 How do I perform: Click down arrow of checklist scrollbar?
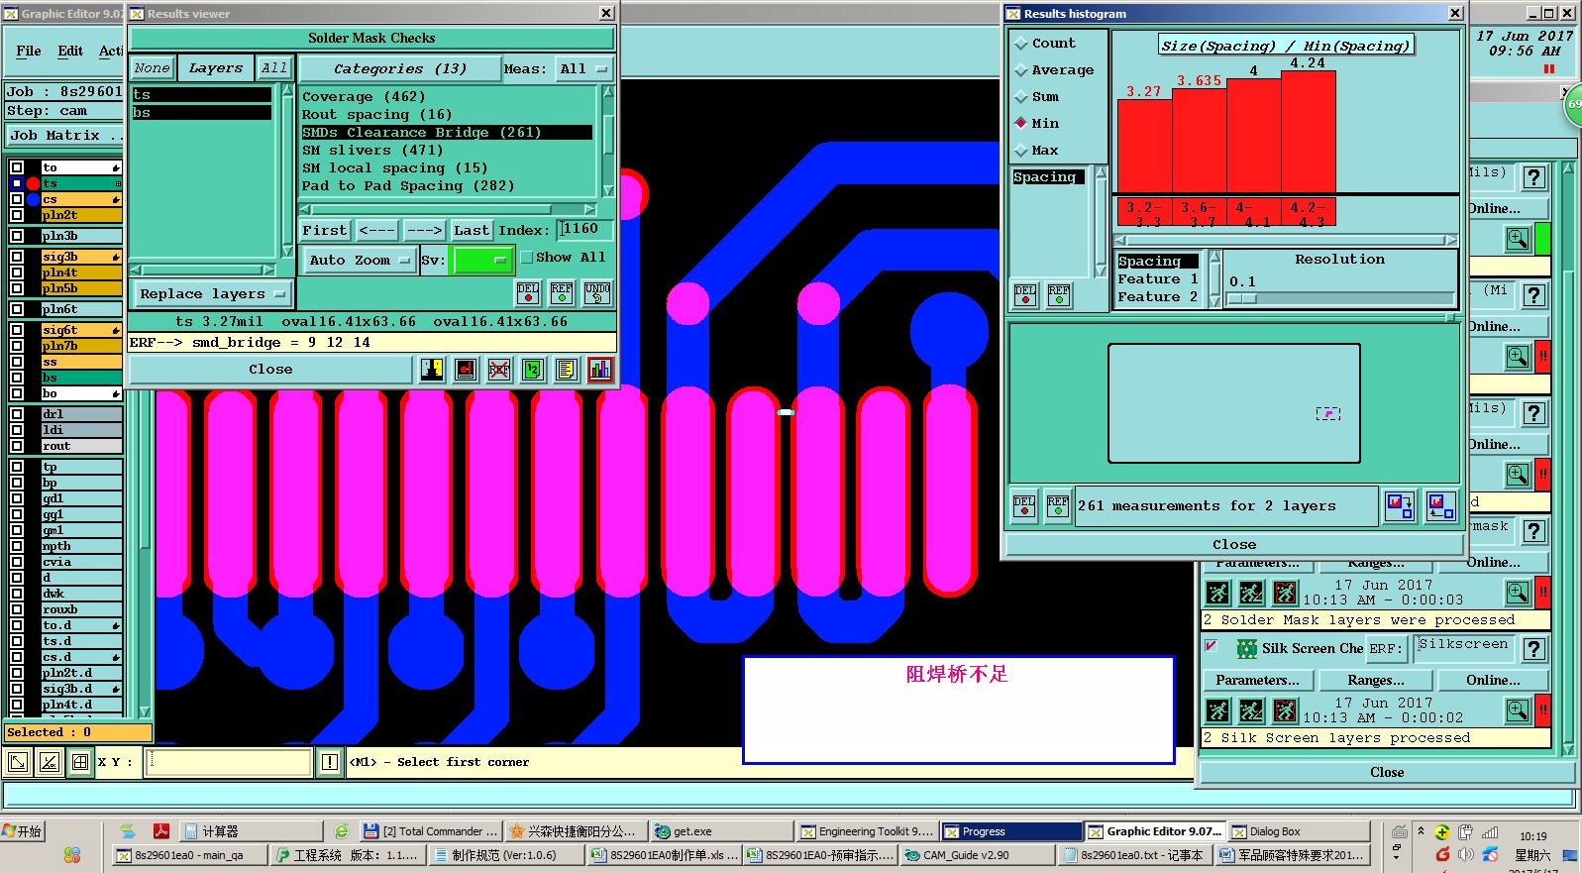[1568, 748]
